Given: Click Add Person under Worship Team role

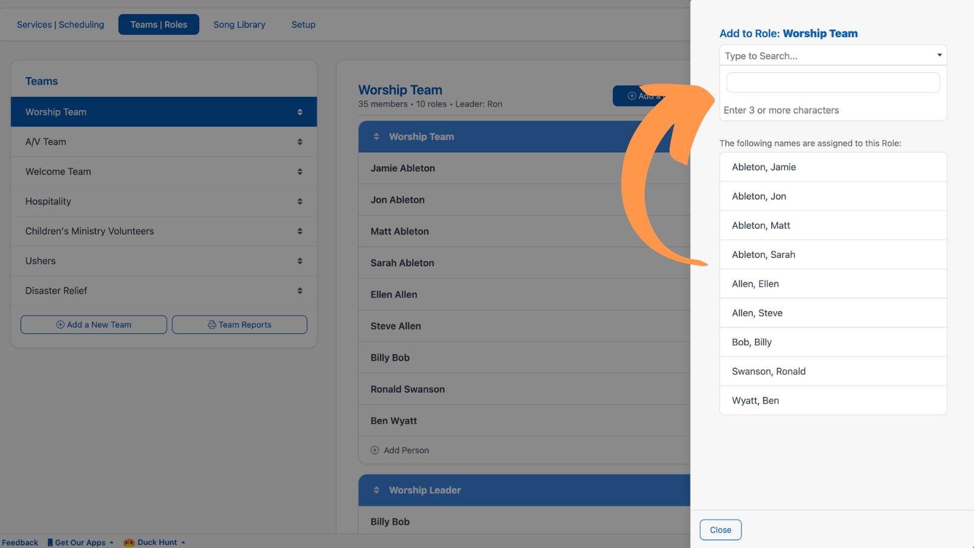Looking at the screenshot, I should tap(400, 450).
